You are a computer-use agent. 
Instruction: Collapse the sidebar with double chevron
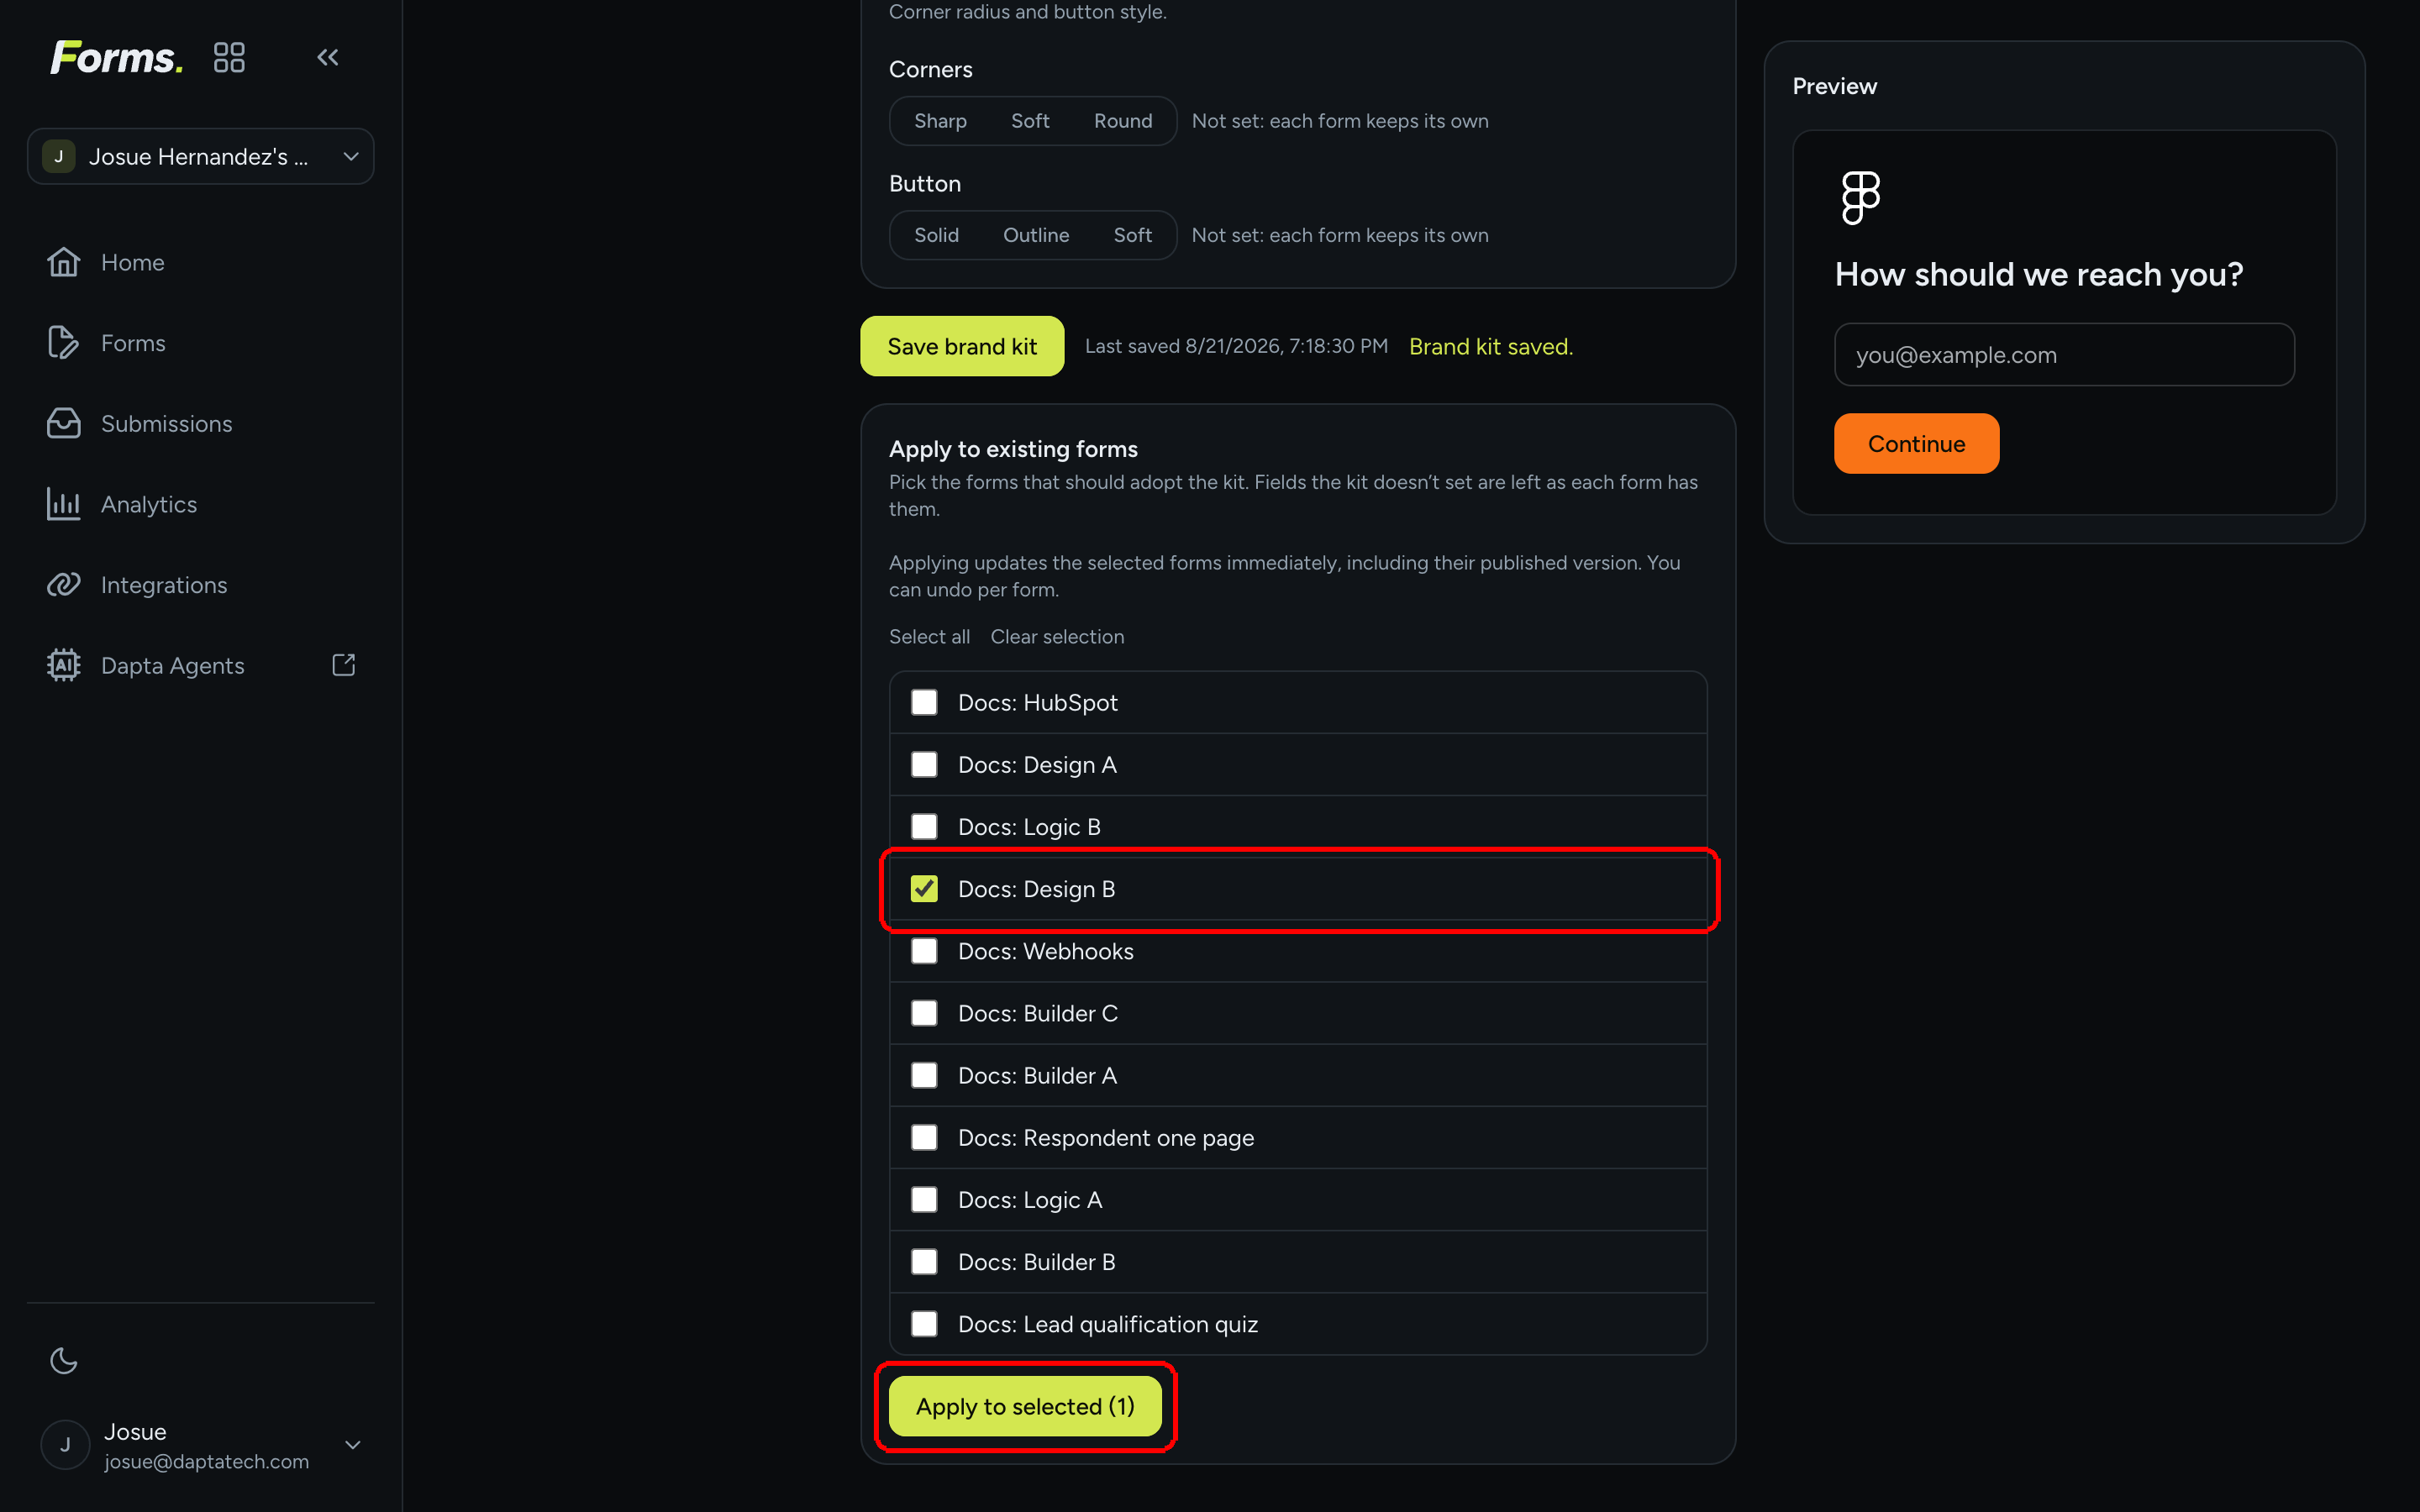(x=328, y=57)
